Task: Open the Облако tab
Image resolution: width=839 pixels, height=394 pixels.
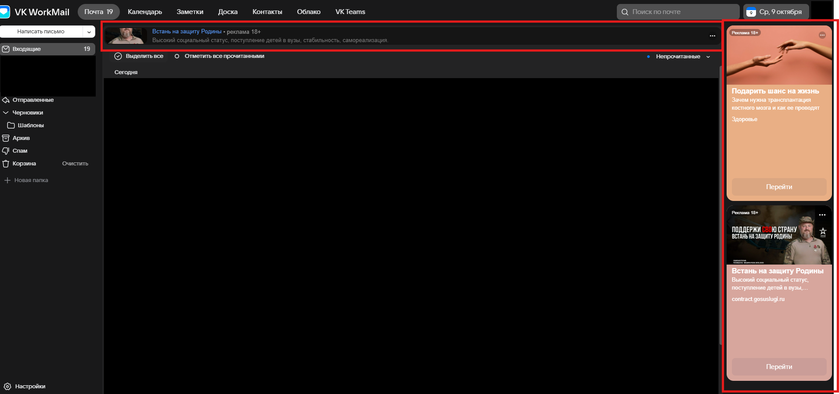Action: pyautogui.click(x=309, y=12)
